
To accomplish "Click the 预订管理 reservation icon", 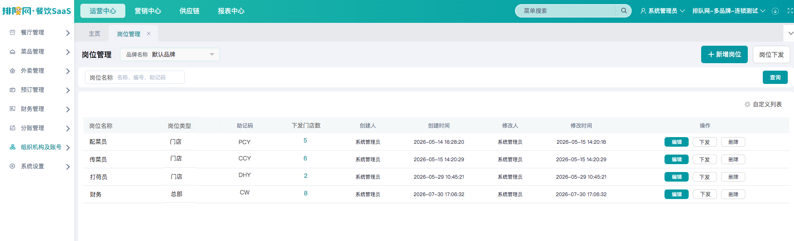I will (12, 90).
